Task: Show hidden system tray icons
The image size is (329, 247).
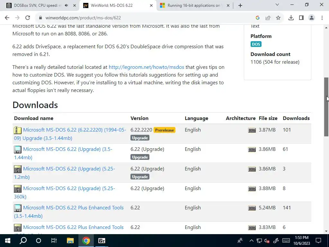Action: click(251, 241)
